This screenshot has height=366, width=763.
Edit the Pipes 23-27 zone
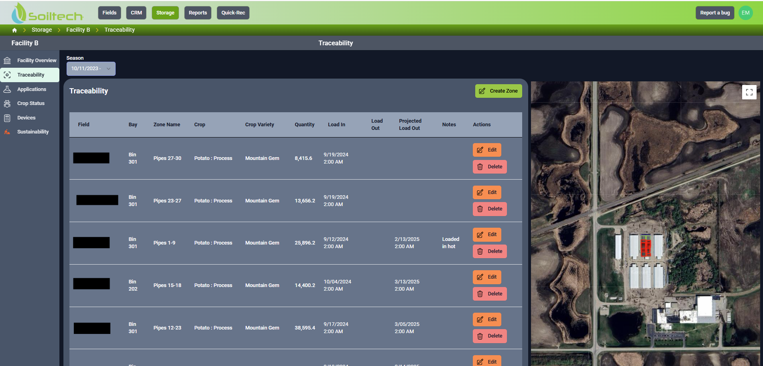pyautogui.click(x=487, y=192)
